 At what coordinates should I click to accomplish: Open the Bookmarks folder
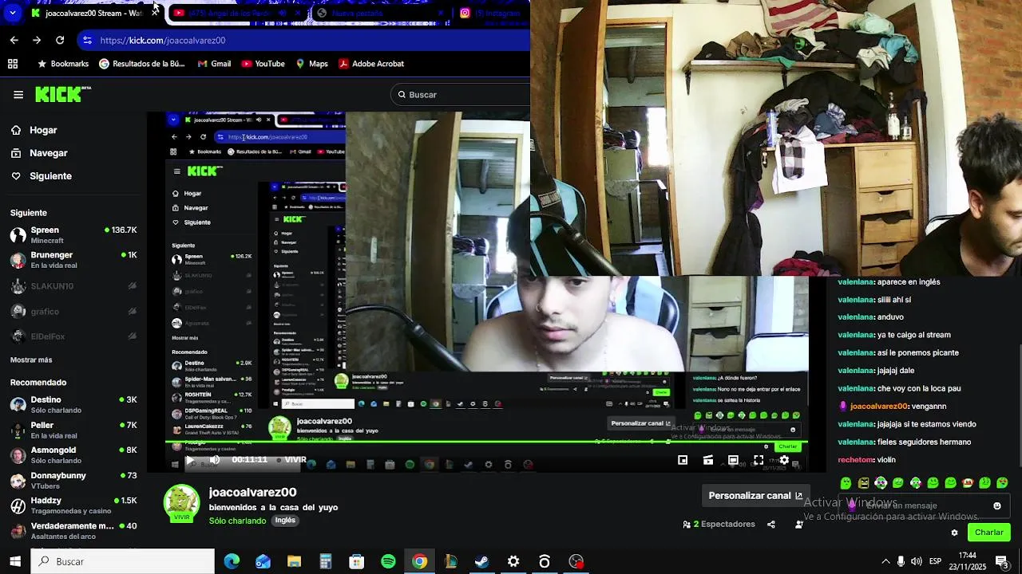tap(63, 64)
